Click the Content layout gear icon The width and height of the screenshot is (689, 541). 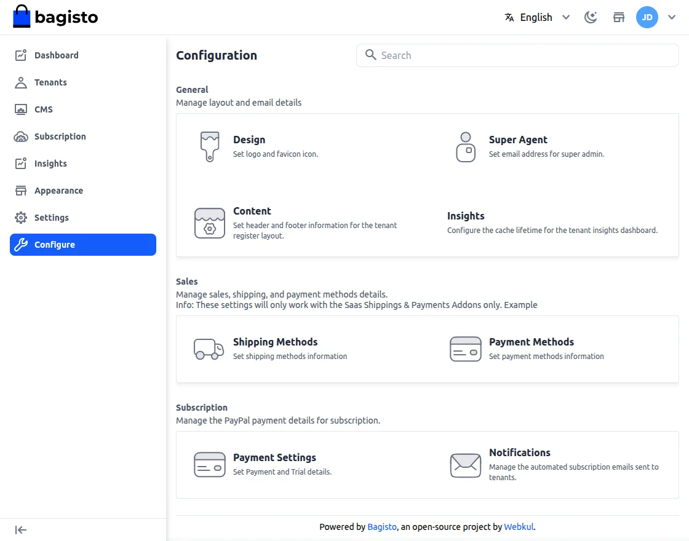point(210,223)
